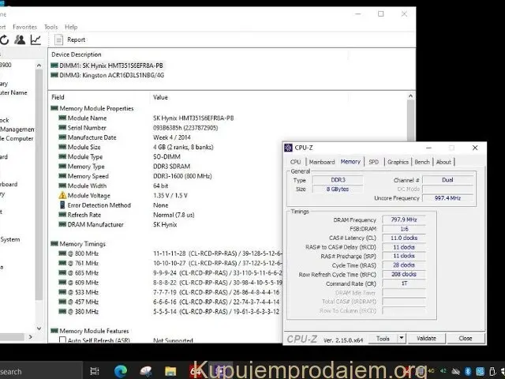Click the graph chart toolbar icon
The width and height of the screenshot is (505, 379).
click(36, 39)
